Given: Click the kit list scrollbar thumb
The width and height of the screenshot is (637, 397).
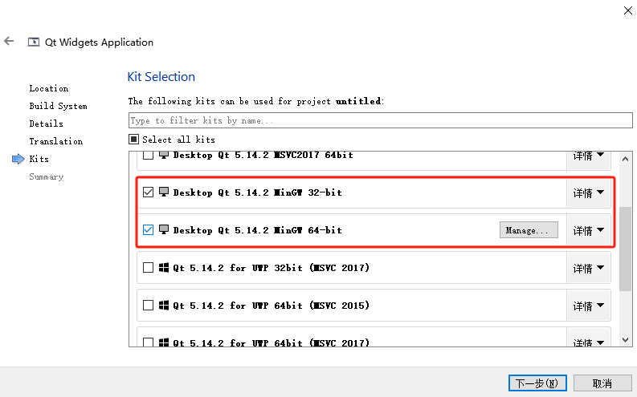Looking at the screenshot, I should pyautogui.click(x=625, y=249).
